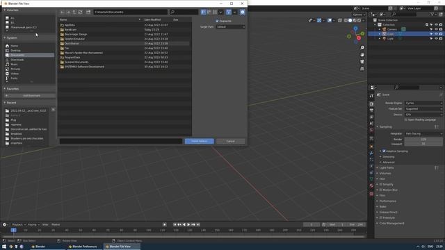Image resolution: width=445 pixels, height=250 pixels.
Task: Expand the Color Management panel
Action: 391,224
